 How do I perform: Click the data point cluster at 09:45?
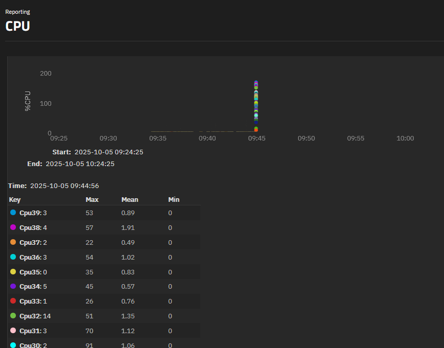point(256,105)
